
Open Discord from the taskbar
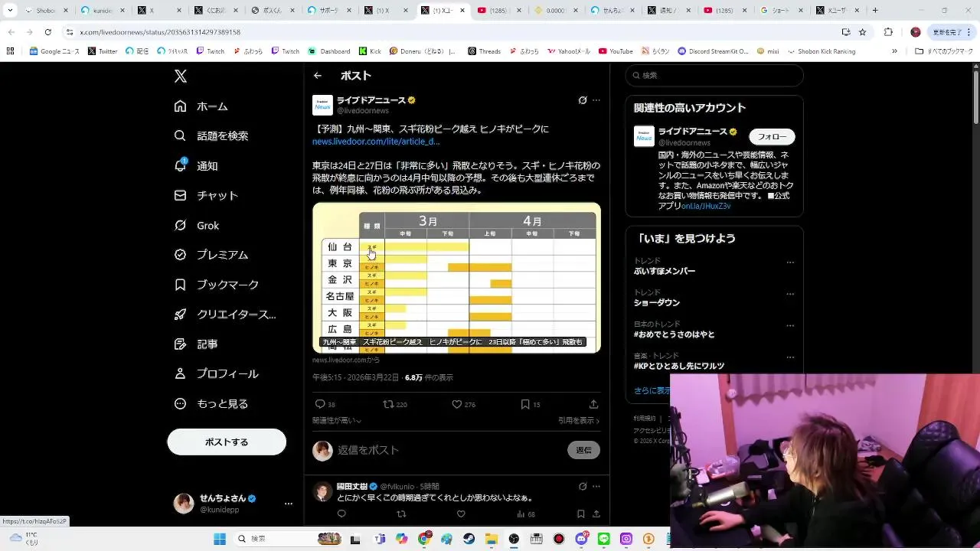581,539
